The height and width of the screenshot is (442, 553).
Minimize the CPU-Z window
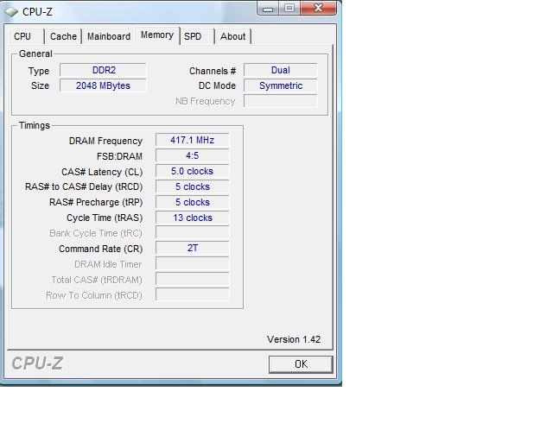pyautogui.click(x=268, y=9)
